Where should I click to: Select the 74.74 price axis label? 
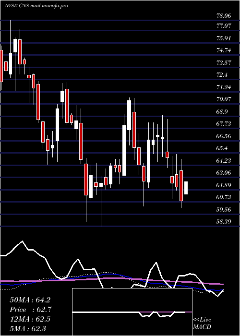pyautogui.click(x=224, y=50)
